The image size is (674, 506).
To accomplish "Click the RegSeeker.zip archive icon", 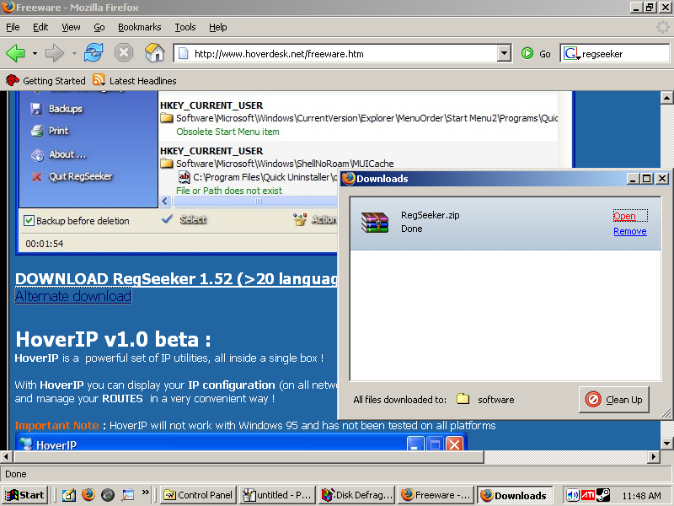I will point(374,222).
